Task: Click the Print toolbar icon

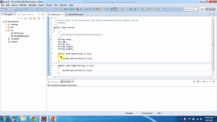Action: click(16, 9)
